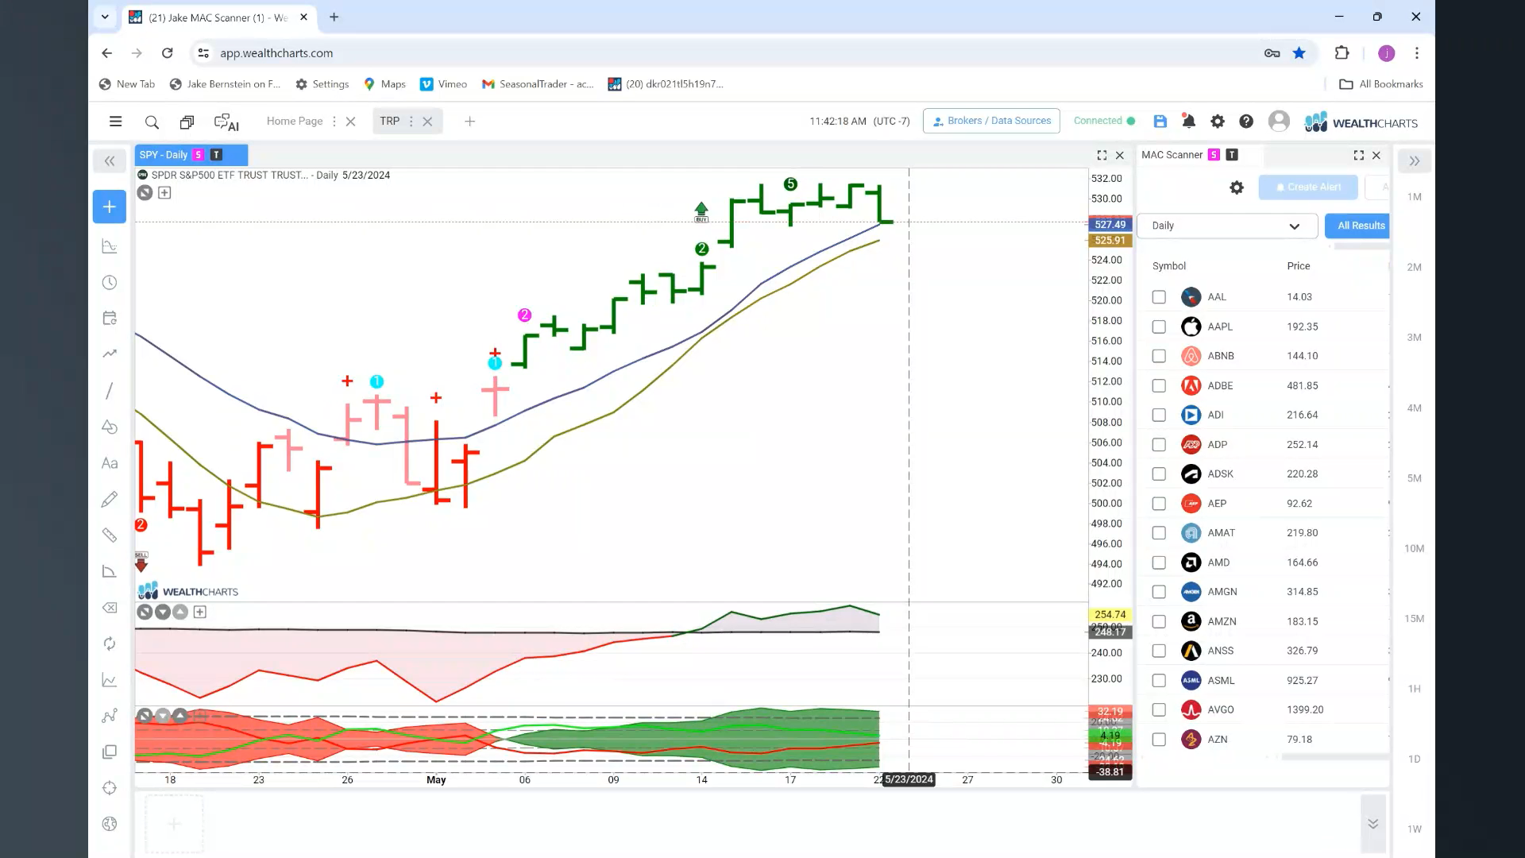1525x858 pixels.
Task: Select the trend line drawing tool
Action: click(x=110, y=391)
